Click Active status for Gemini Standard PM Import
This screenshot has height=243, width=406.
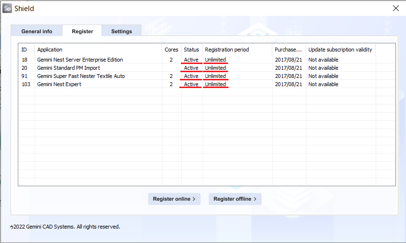click(191, 68)
